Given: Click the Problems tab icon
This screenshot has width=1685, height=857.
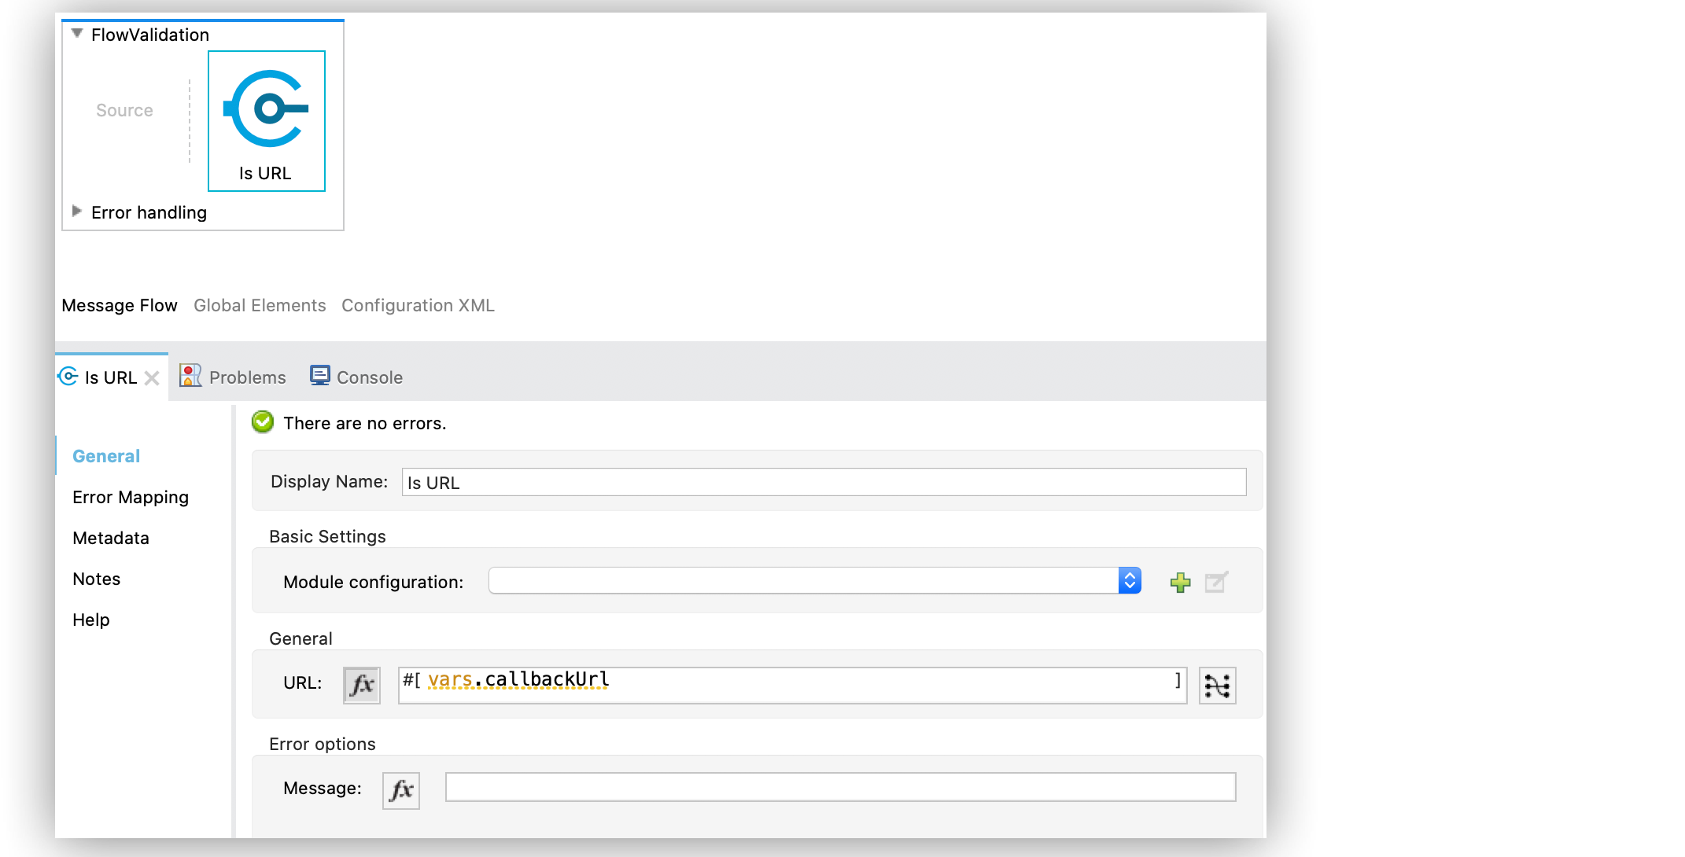Looking at the screenshot, I should (x=190, y=376).
